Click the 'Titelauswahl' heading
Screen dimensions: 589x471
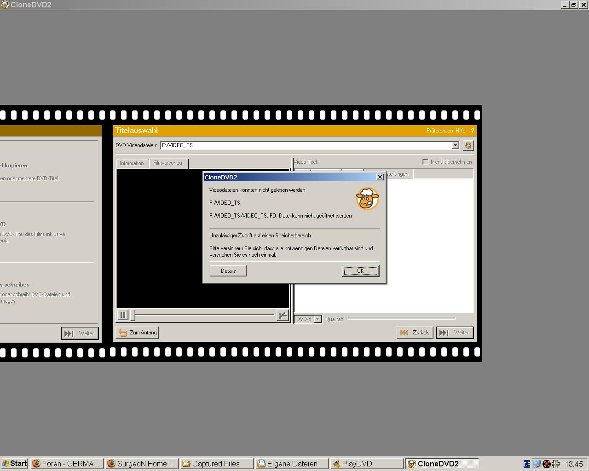pos(137,131)
